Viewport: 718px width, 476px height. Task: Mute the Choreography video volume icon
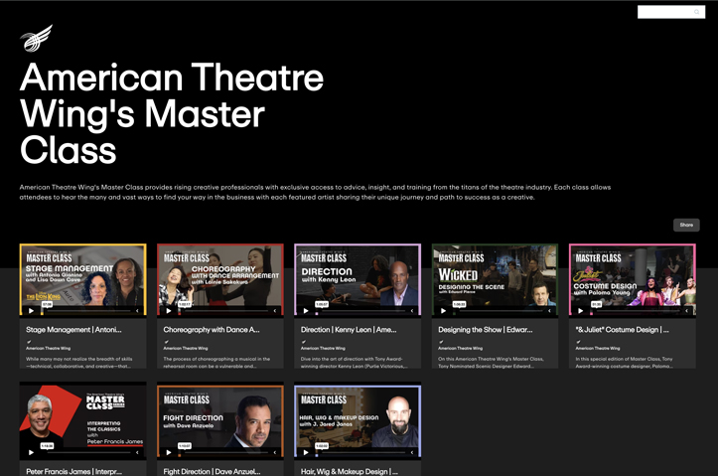(x=274, y=311)
